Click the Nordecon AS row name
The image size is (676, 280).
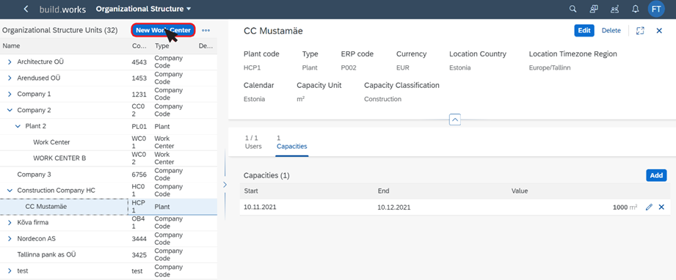coord(36,239)
